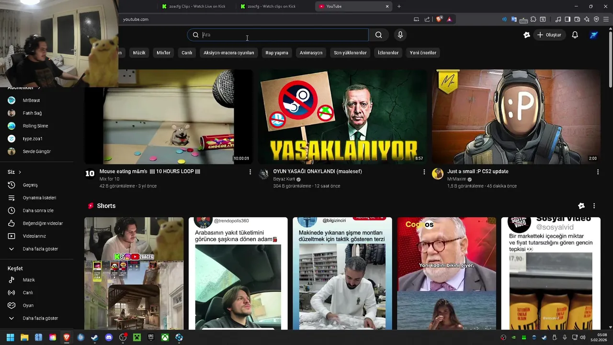The width and height of the screenshot is (613, 345).
Task: Select the İzlenenler chip
Action: 388,53
